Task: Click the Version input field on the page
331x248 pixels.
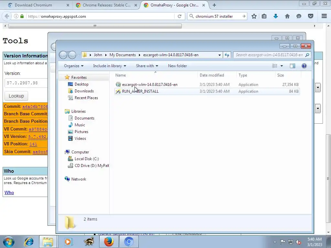Action: click(26, 83)
